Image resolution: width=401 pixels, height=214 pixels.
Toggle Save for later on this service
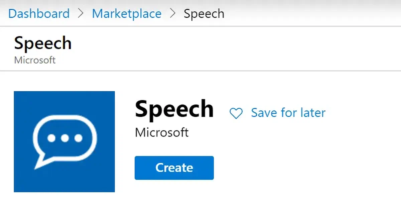coord(288,113)
